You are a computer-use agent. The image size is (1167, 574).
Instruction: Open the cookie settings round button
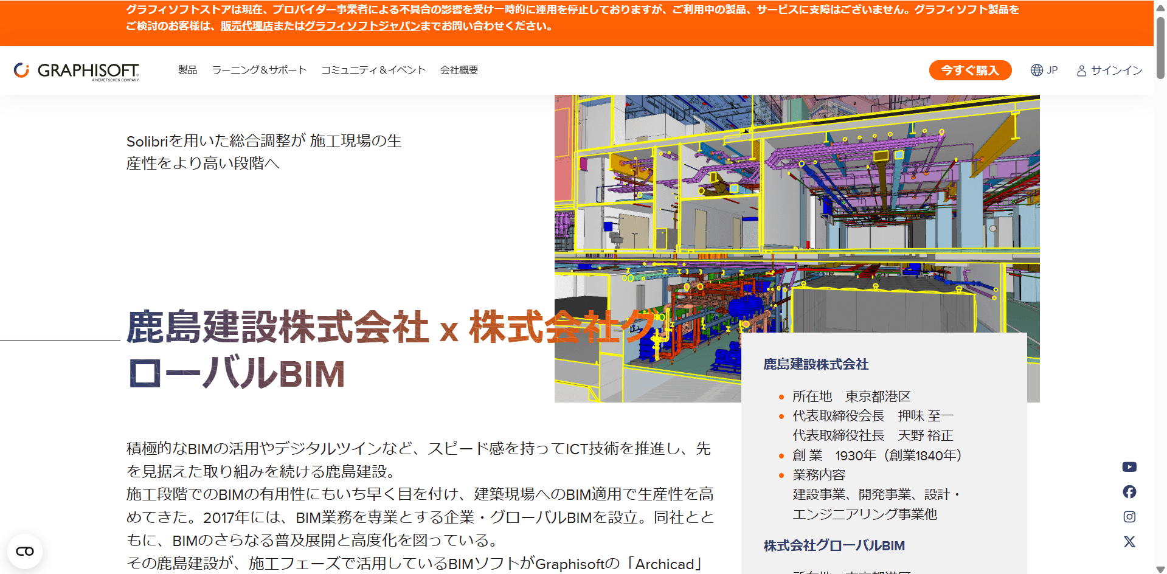25,552
